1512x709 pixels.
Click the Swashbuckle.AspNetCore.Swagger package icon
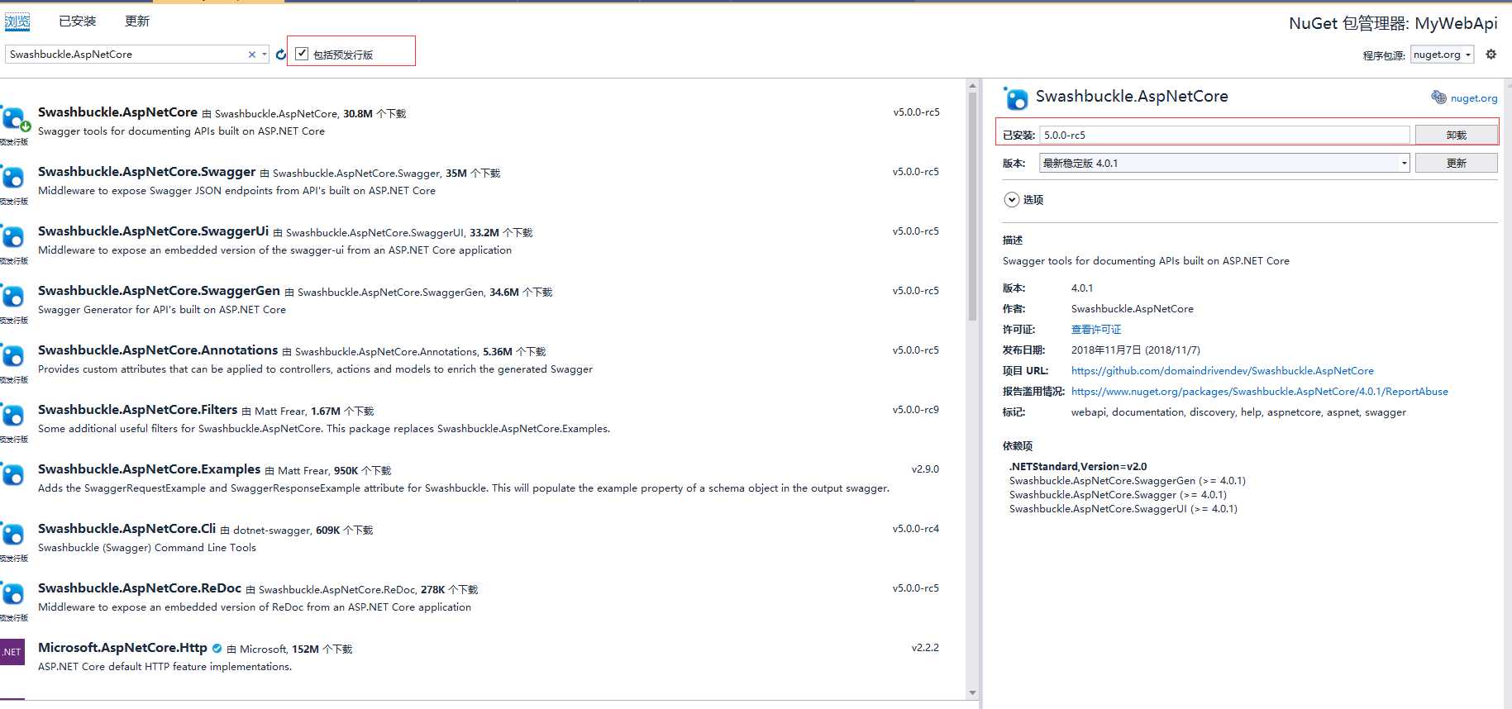pos(13,178)
